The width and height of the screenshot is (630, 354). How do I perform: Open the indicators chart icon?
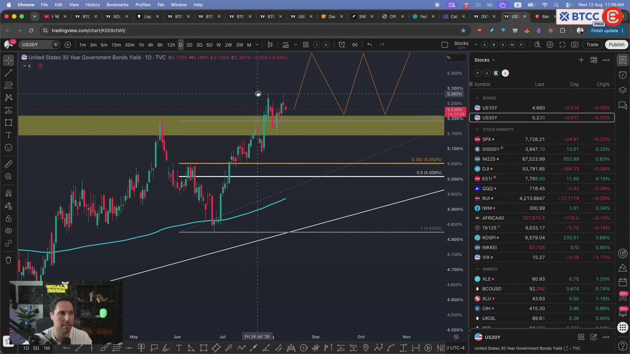coord(285,45)
